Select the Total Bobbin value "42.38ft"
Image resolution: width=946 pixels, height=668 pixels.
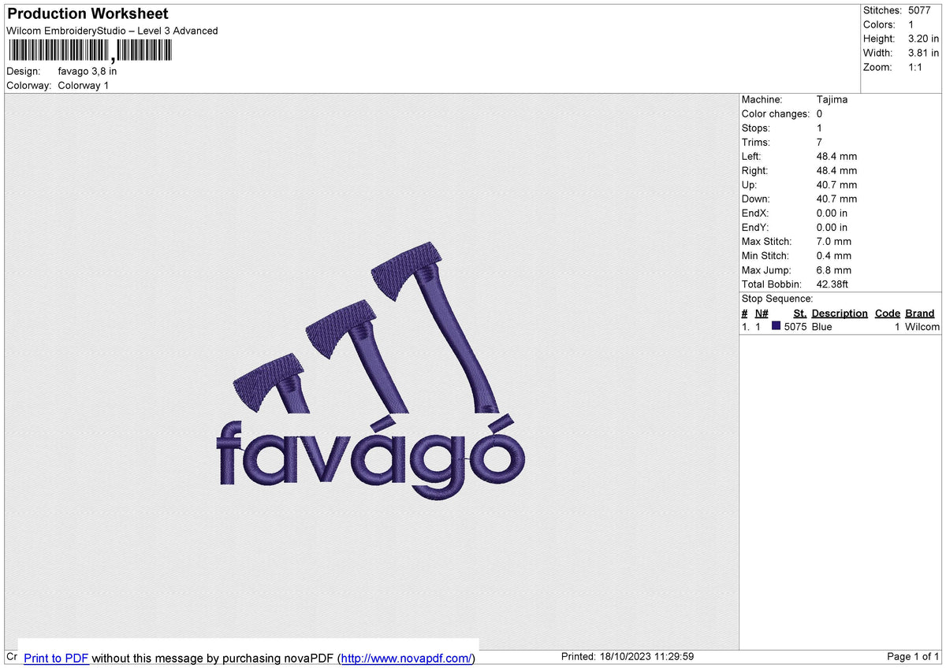[832, 284]
